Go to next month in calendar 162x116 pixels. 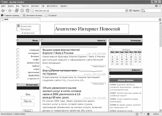140,50
